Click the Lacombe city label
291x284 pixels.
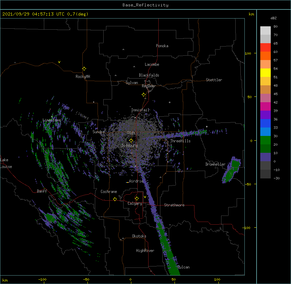coord(152,64)
